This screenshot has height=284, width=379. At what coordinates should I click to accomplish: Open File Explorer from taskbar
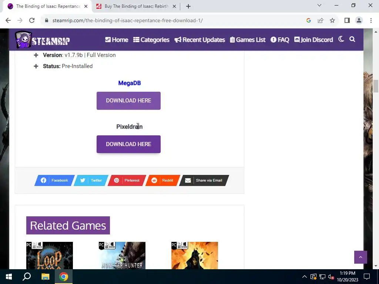(45, 277)
